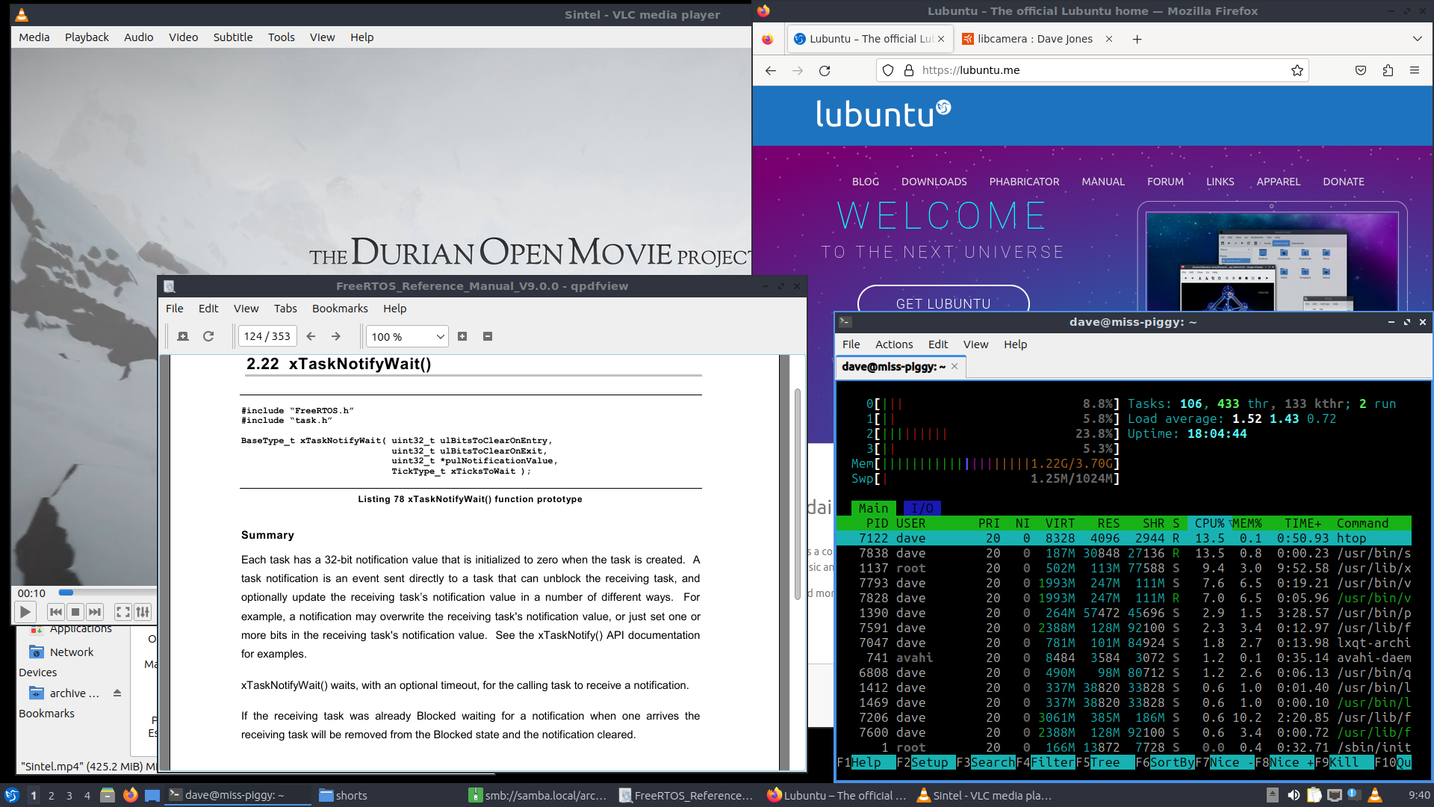Screen dimensions: 1434x807
Task: Open Firefox hamburger application menu
Action: point(1415,70)
